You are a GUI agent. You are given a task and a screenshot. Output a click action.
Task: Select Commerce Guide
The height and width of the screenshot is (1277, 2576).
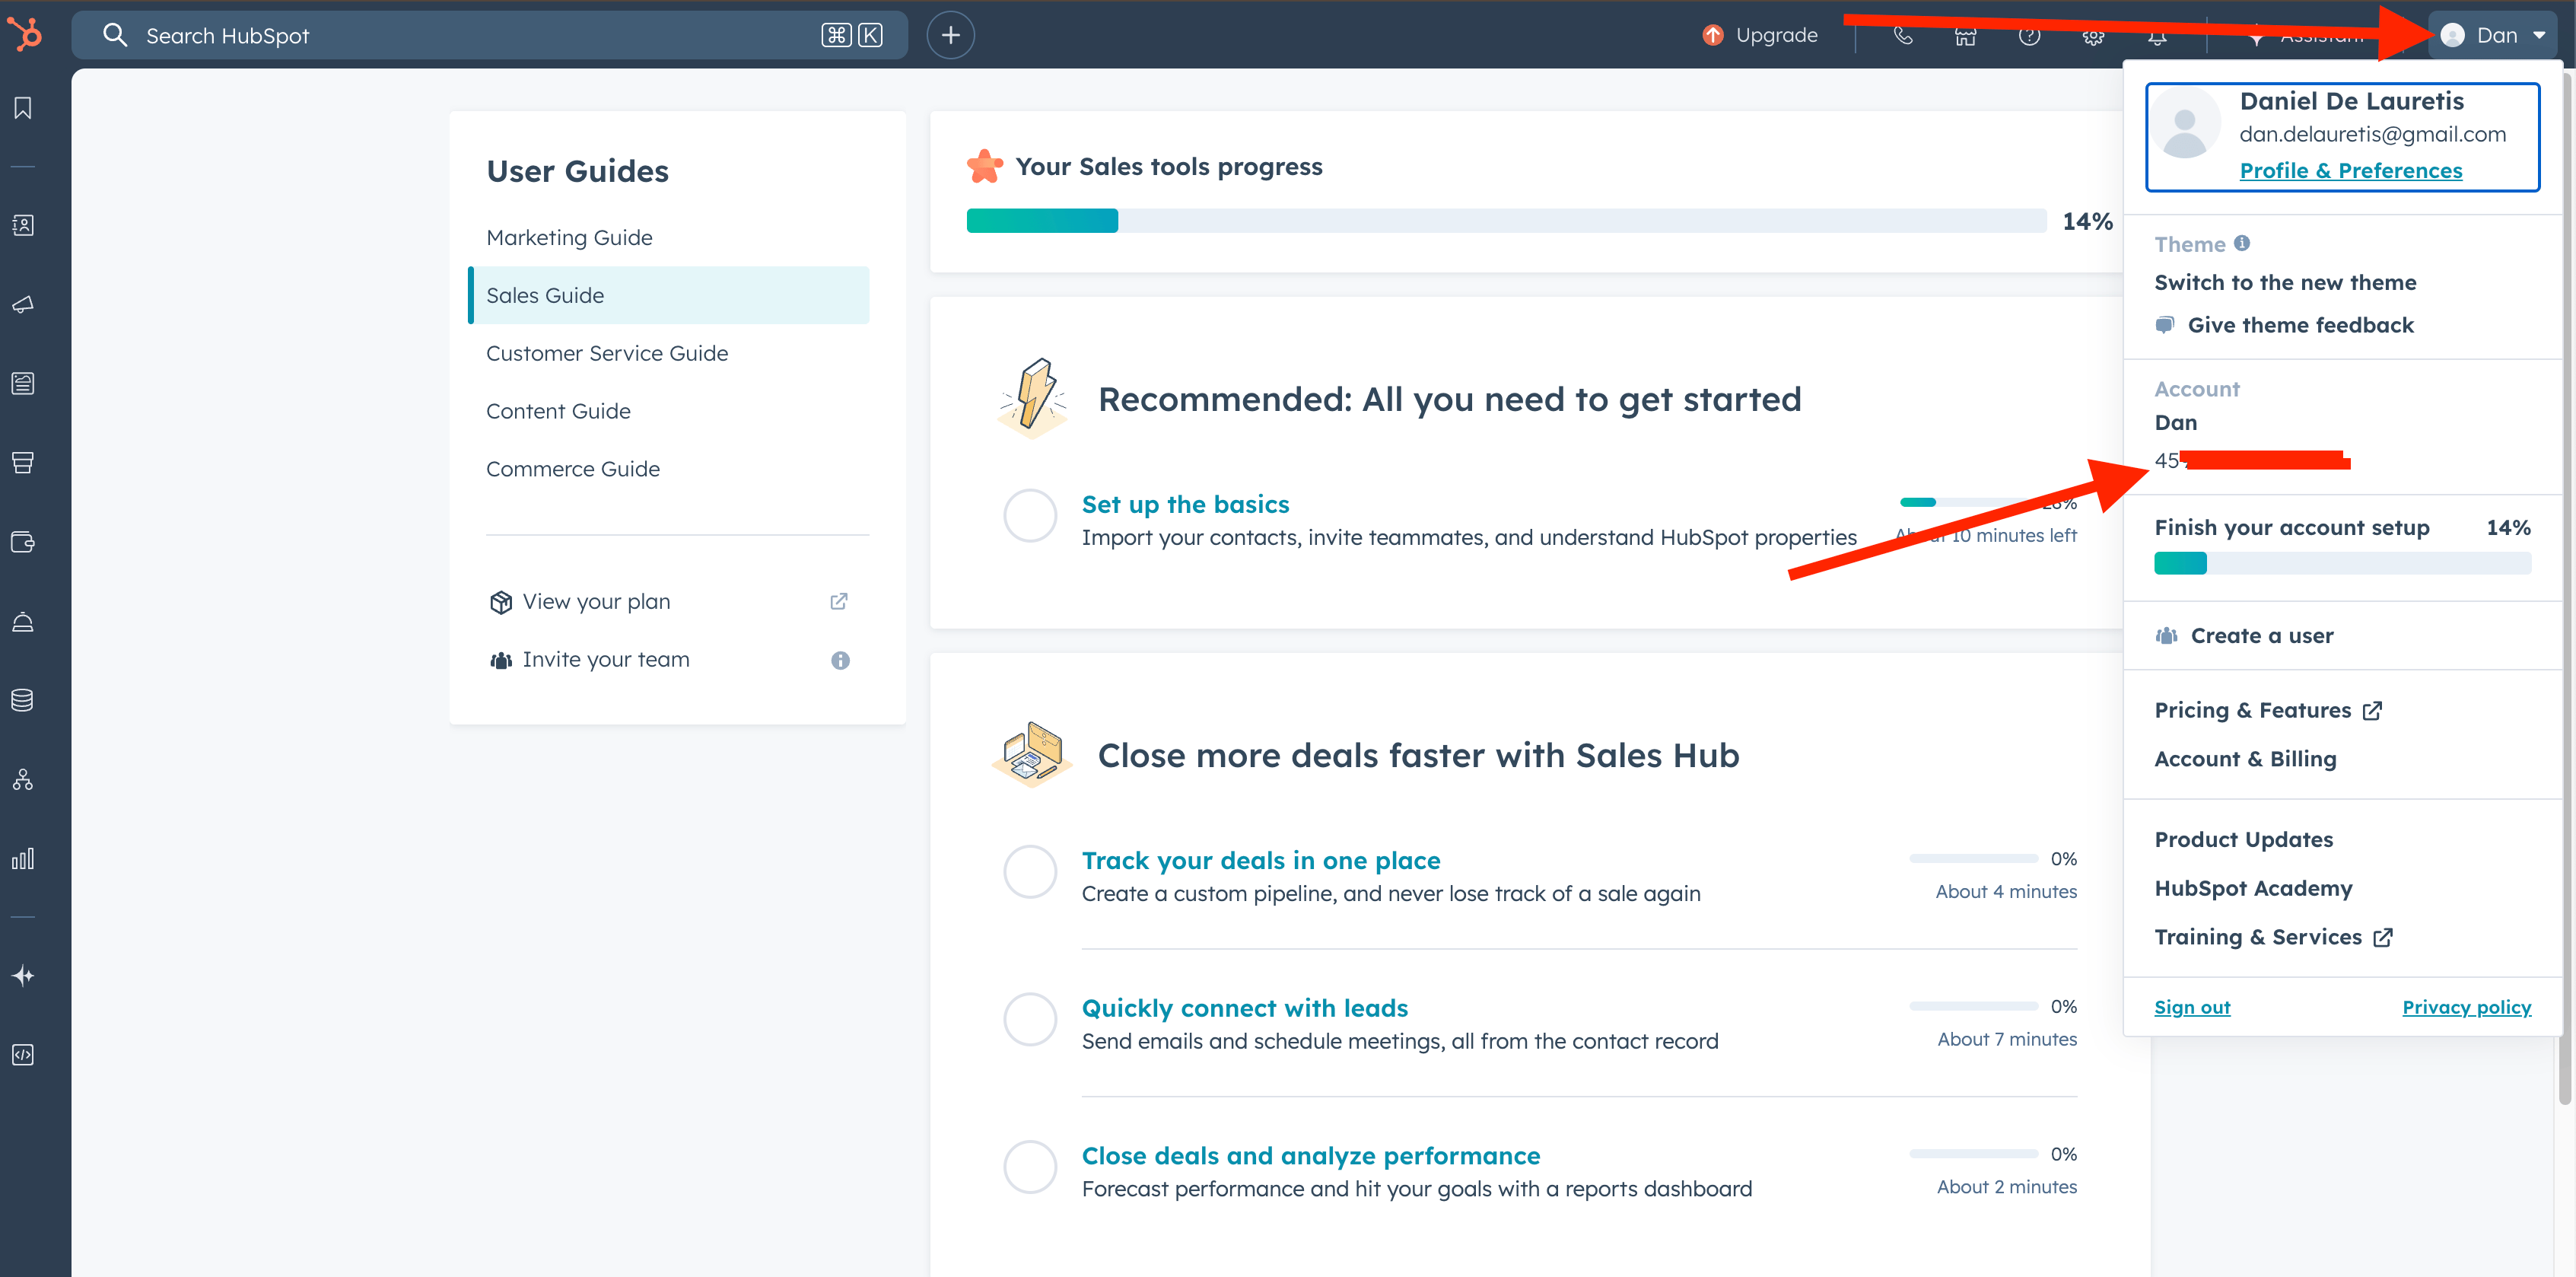(x=573, y=469)
